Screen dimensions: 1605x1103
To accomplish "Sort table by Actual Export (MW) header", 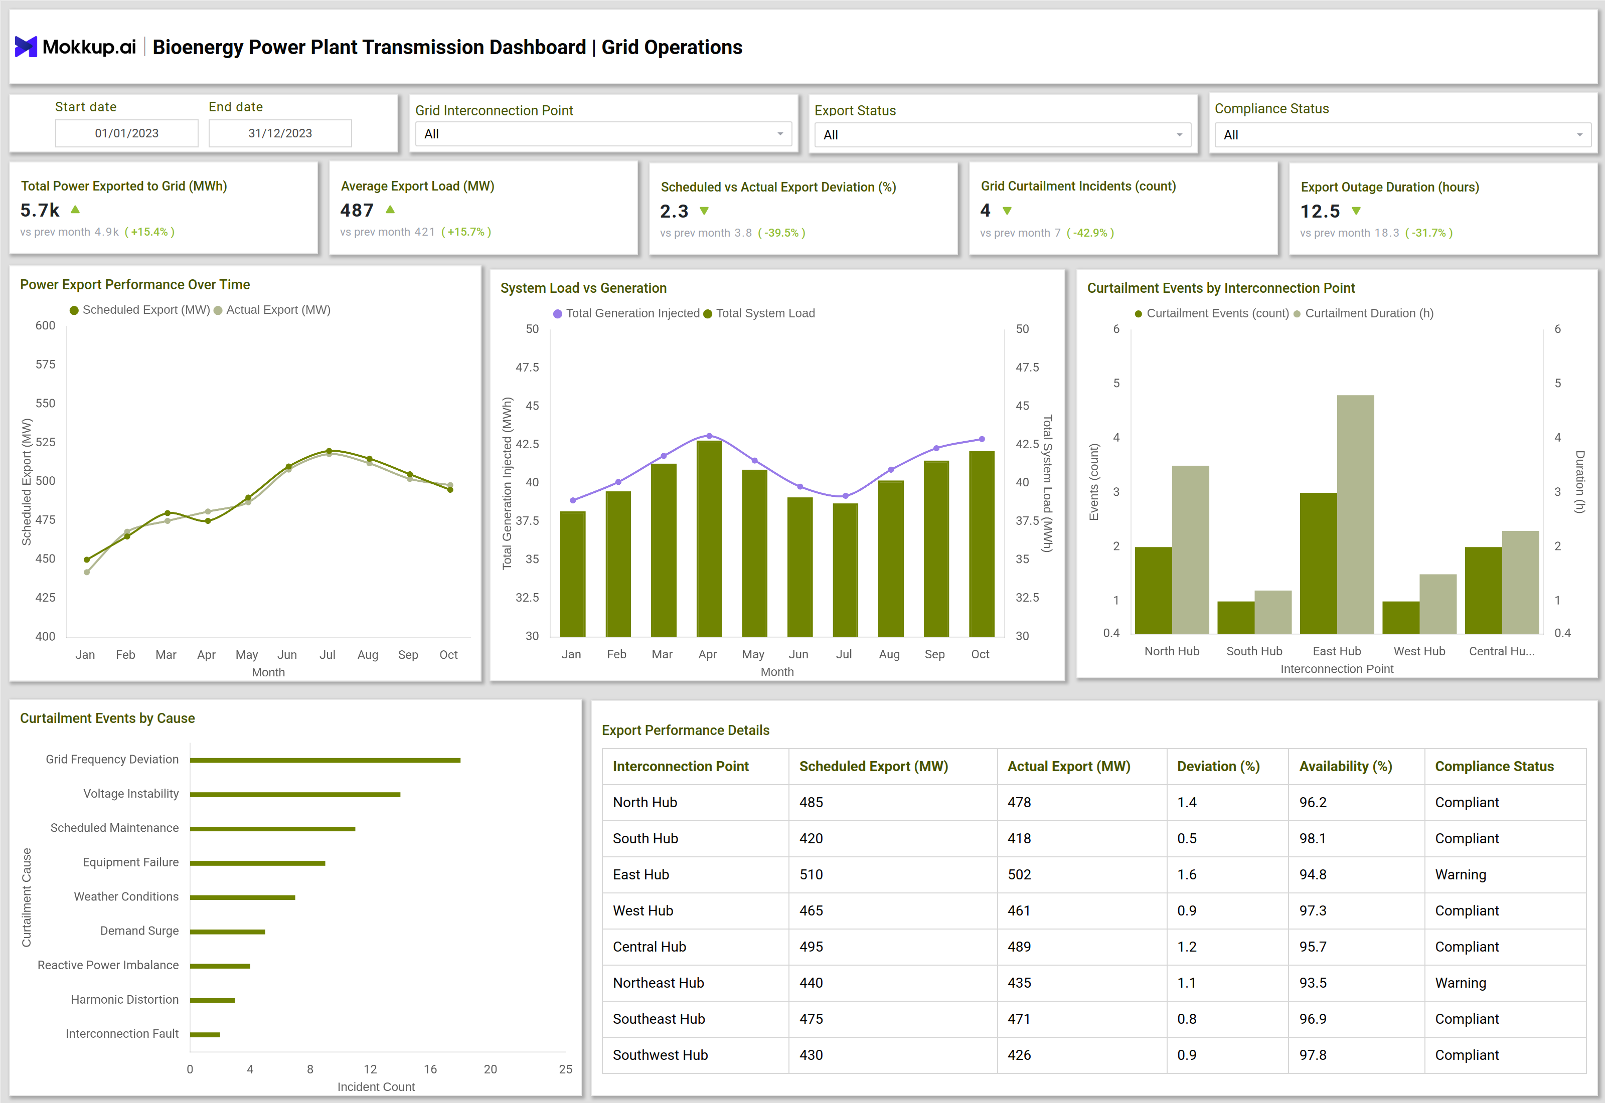I will pos(1069,766).
